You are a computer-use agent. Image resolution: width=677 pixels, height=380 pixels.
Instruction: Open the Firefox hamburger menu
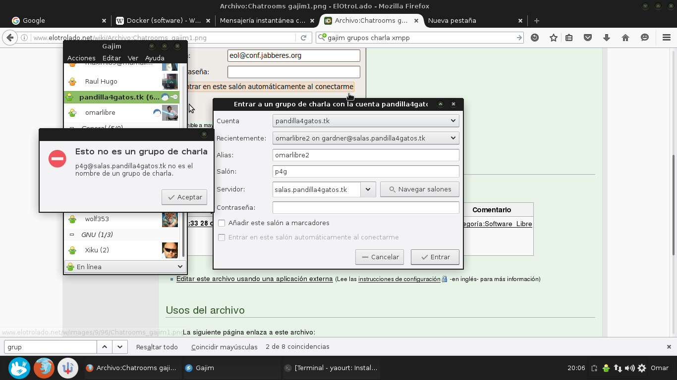[x=667, y=38]
